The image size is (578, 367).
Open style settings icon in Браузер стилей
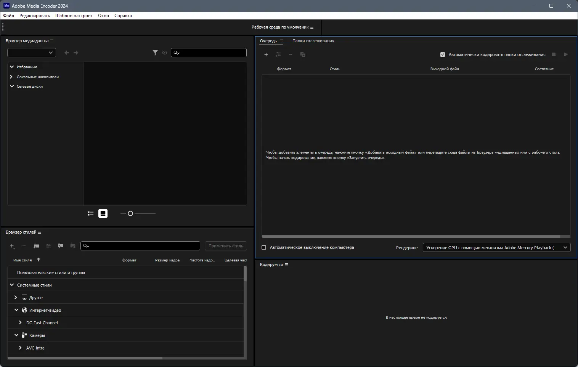[x=48, y=246]
